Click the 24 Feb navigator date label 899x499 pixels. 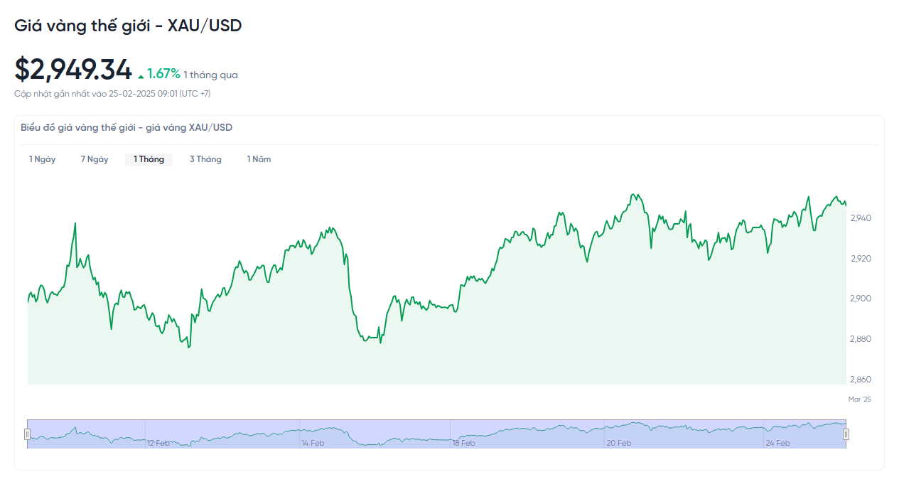[777, 444]
